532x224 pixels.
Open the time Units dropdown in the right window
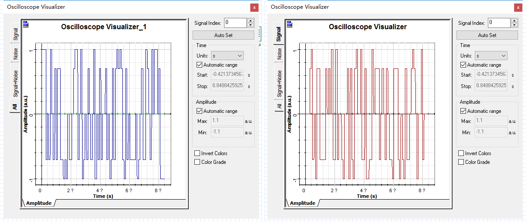click(x=491, y=56)
